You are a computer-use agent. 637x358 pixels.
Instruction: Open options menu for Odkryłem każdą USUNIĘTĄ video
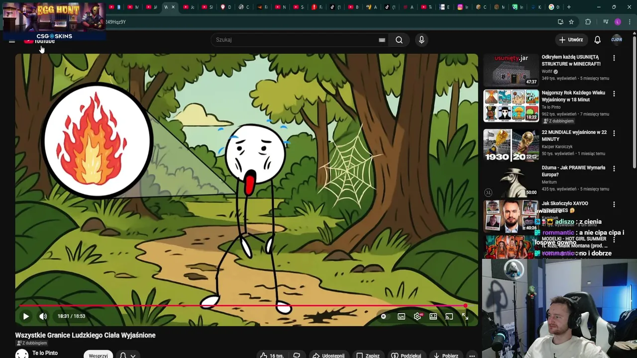tap(614, 58)
